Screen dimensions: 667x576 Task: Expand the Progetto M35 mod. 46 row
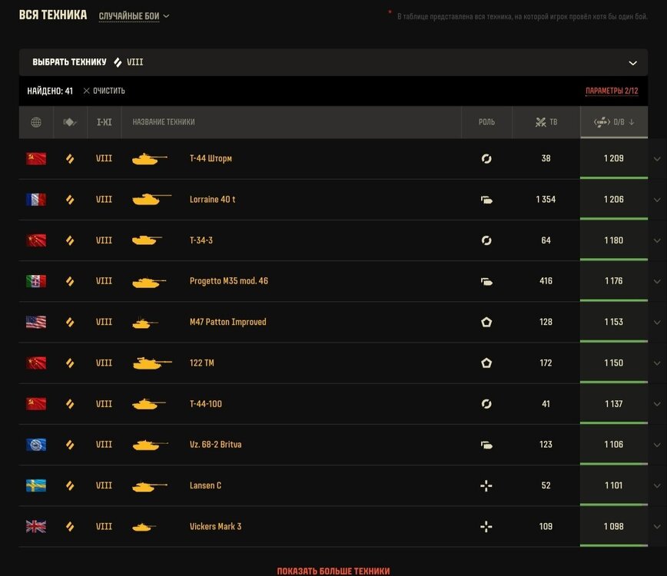pyautogui.click(x=657, y=281)
